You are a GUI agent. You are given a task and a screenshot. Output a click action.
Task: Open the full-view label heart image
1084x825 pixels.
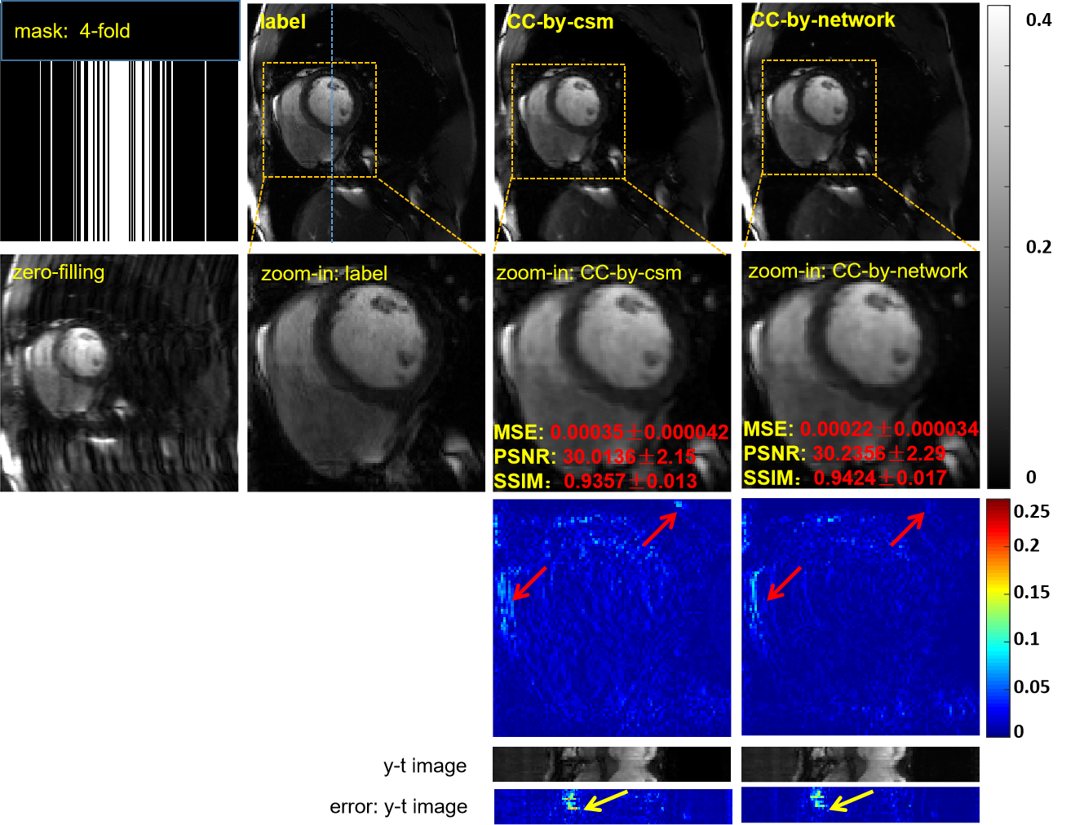click(x=366, y=122)
